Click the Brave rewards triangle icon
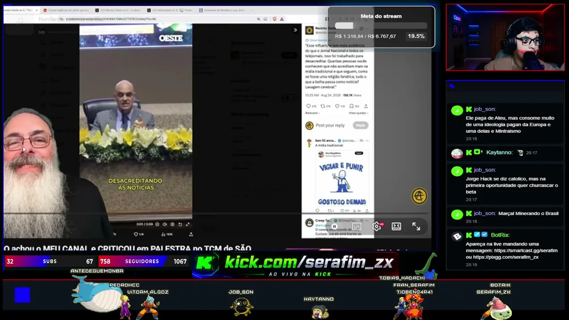Screen dimensions: 569x320 282,19
